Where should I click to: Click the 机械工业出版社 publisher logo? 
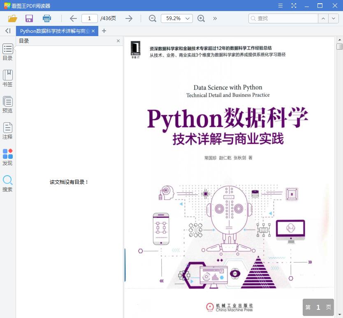click(x=229, y=307)
